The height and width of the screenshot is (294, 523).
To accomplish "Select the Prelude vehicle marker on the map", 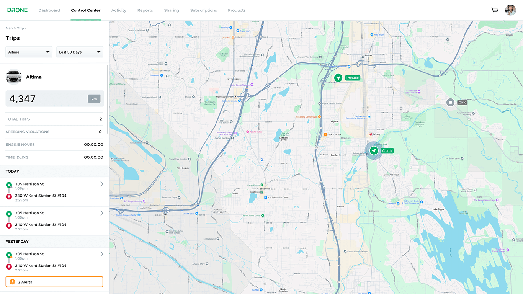I will click(x=338, y=78).
